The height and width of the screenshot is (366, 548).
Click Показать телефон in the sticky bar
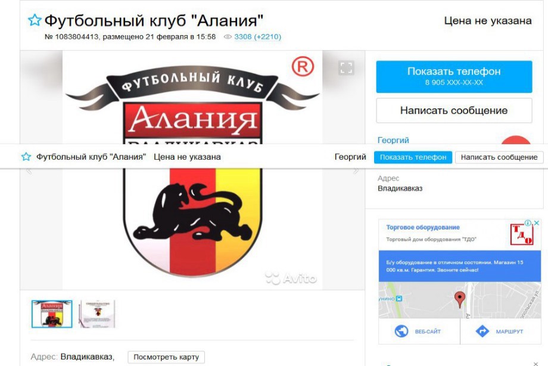tap(413, 157)
